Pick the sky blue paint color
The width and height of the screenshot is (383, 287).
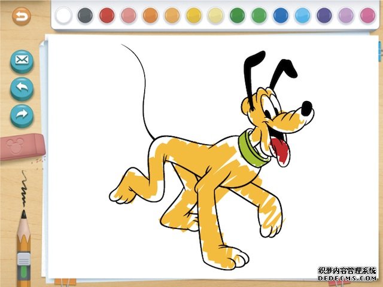coord(303,16)
